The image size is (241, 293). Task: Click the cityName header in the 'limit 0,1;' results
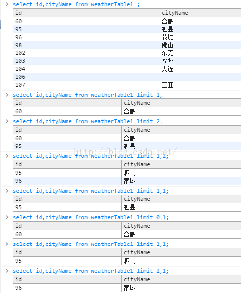[x=181, y=226]
